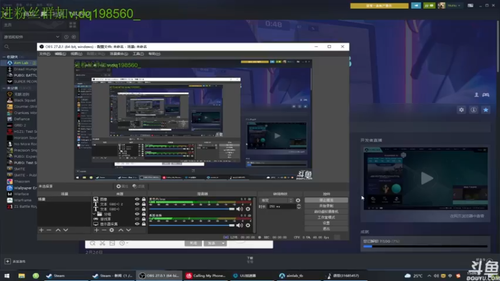Click 停止推流 button in OBS controls

[x=326, y=200]
